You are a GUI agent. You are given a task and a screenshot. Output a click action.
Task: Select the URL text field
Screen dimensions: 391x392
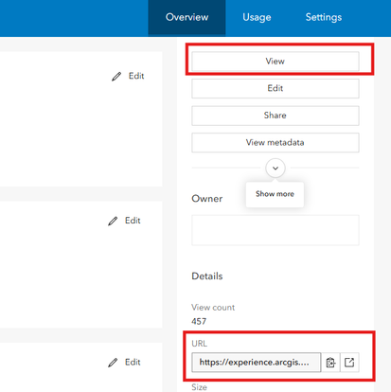click(257, 363)
